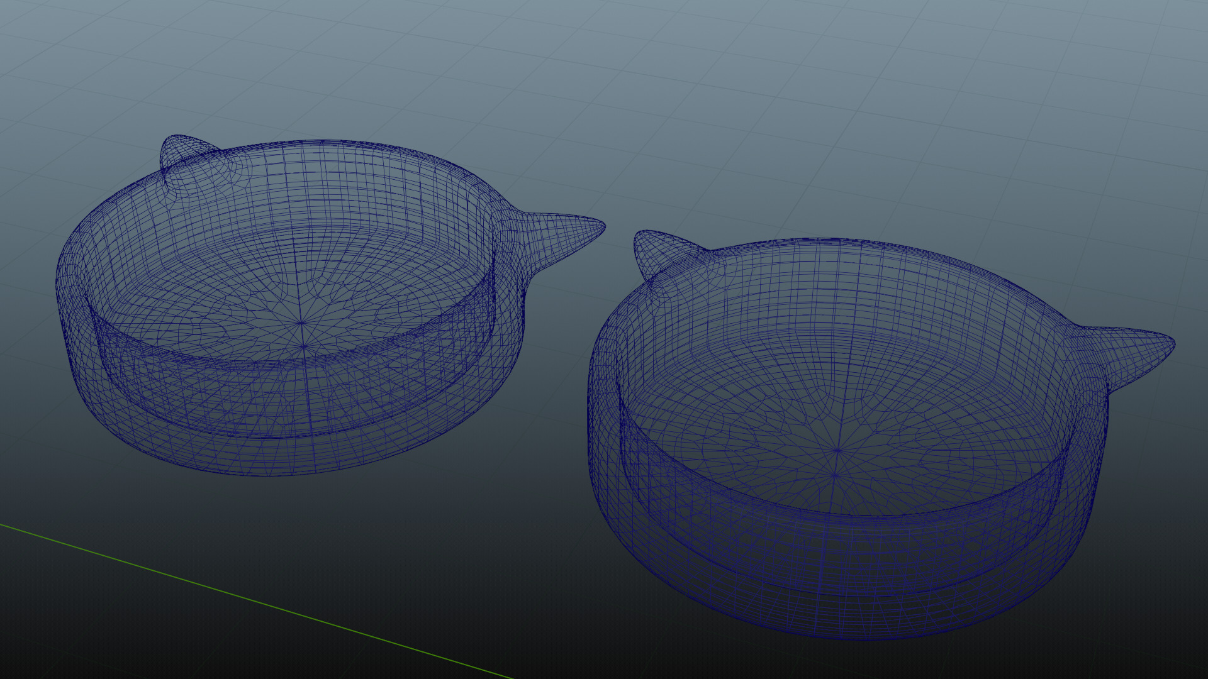Select the lower center pole vertex of right pan
The image size is (1208, 679).
(x=835, y=476)
